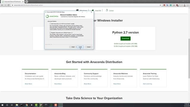Click the taskbar clock

pyautogui.click(x=187, y=105)
